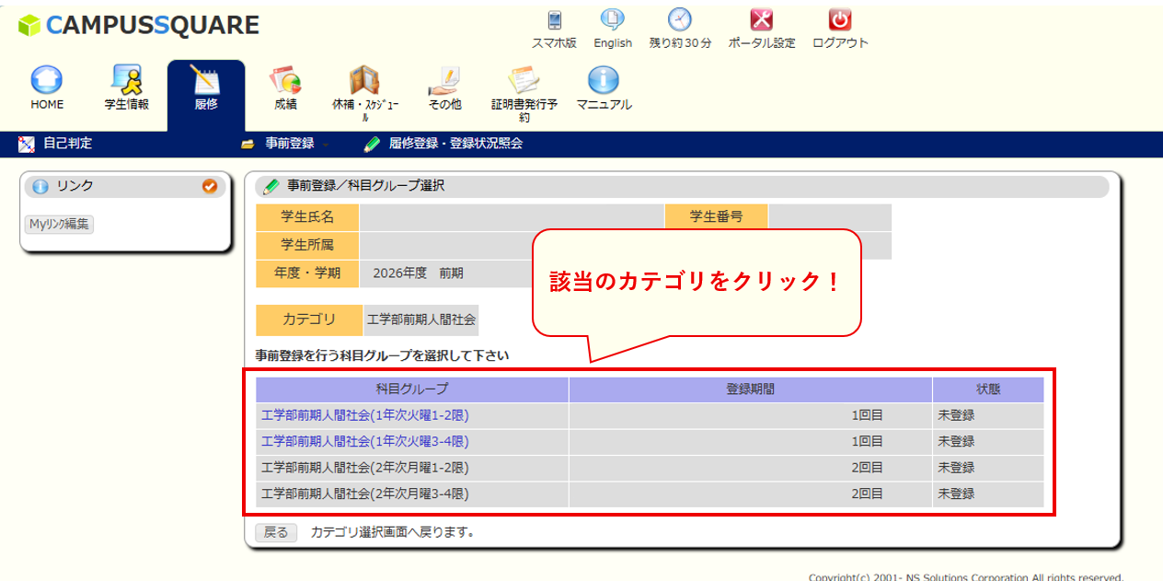Click the clock icon showing remaining time
This screenshot has width=1163, height=581.
pyautogui.click(x=680, y=19)
